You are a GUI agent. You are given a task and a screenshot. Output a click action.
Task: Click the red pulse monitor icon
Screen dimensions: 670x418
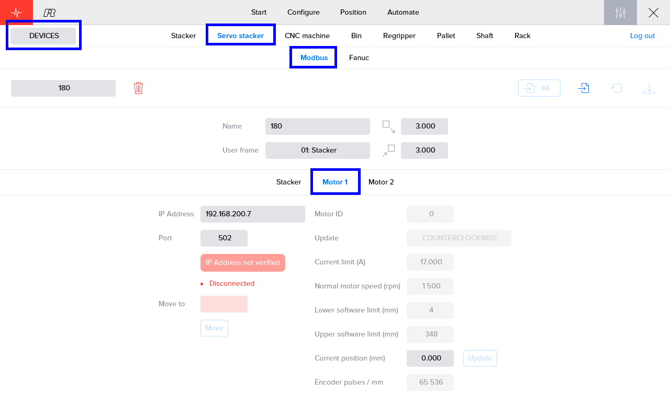[x=16, y=13]
